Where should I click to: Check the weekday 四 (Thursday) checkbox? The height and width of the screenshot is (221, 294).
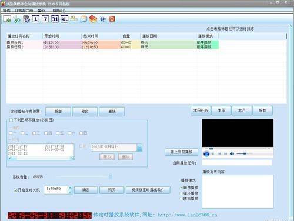(x=46, y=133)
